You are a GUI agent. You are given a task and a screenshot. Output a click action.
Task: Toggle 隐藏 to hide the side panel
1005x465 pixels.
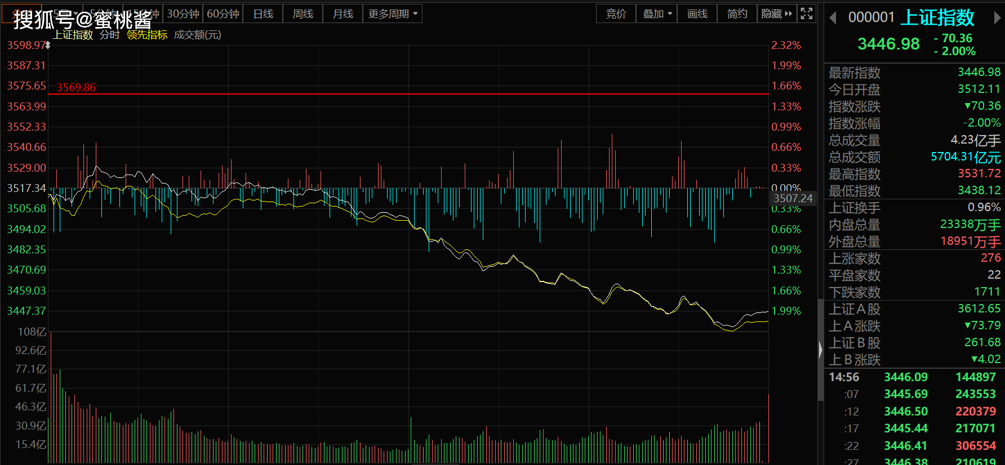(x=776, y=14)
